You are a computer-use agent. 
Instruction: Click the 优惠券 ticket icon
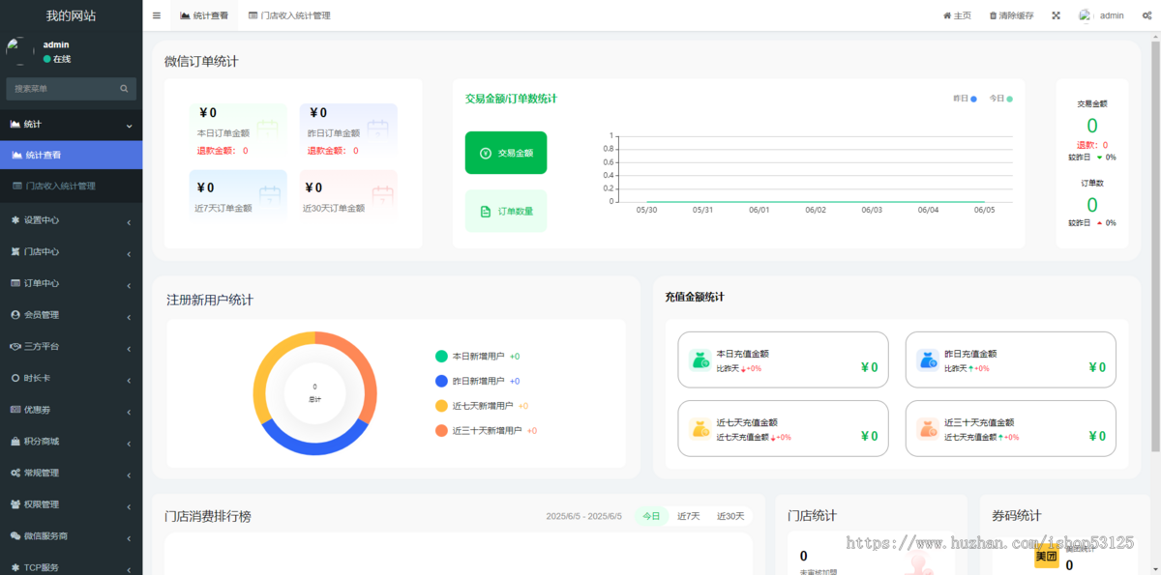point(15,410)
